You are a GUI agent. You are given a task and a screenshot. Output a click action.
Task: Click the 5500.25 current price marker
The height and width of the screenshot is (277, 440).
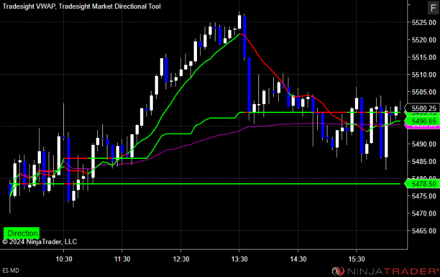click(421, 109)
